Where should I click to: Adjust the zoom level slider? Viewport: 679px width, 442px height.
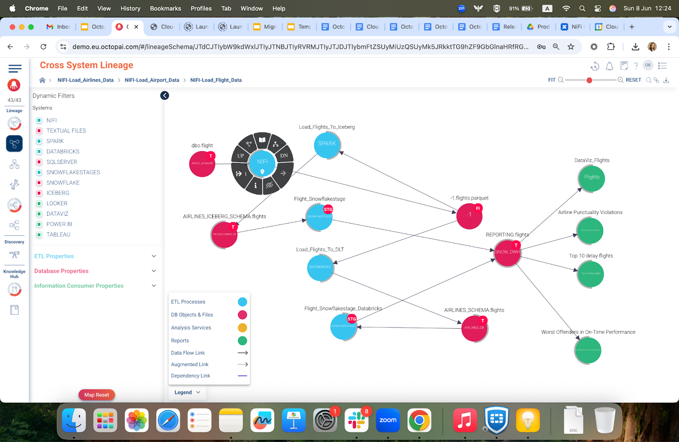[589, 80]
